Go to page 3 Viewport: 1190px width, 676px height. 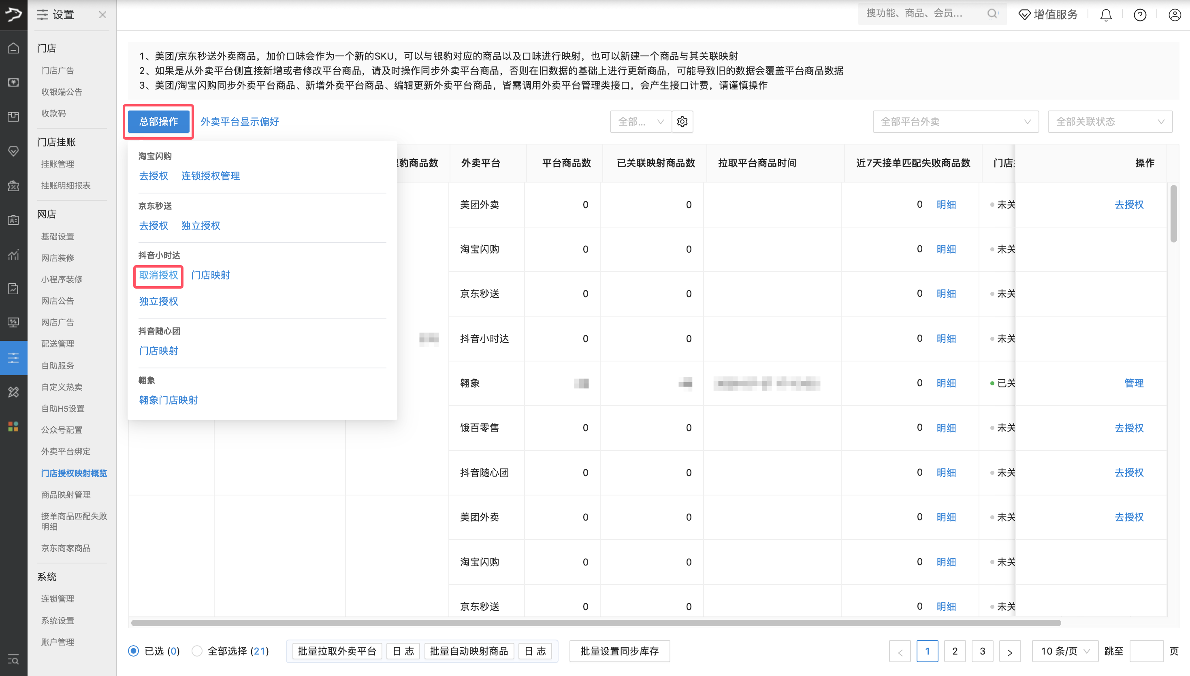(x=982, y=651)
